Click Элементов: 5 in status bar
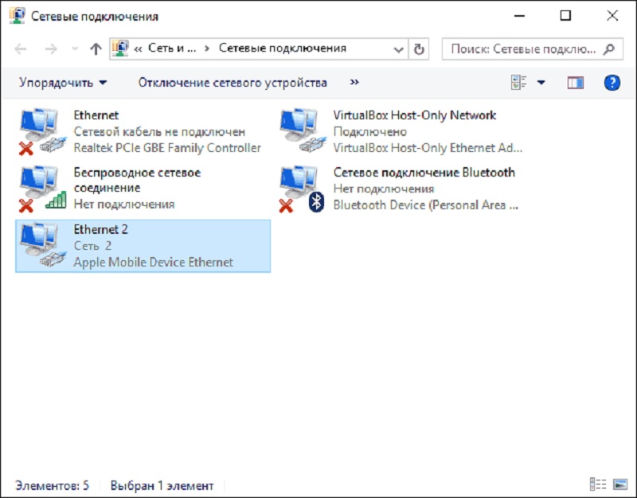 (52, 485)
